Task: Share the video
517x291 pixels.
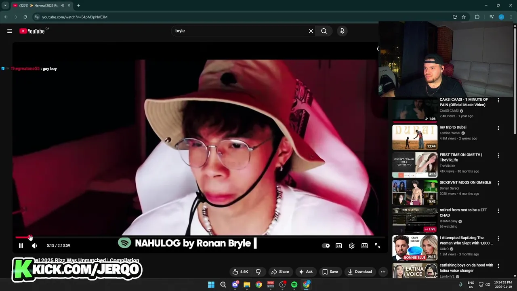Action: (x=280, y=272)
